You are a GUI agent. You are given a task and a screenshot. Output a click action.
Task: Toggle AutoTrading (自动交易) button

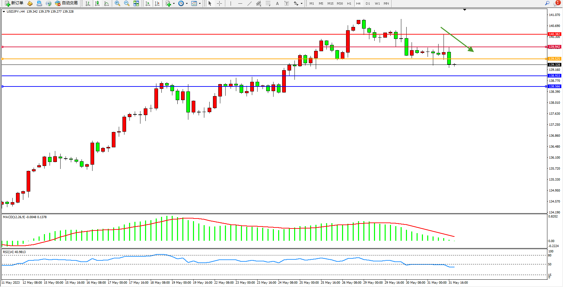tap(67, 3)
